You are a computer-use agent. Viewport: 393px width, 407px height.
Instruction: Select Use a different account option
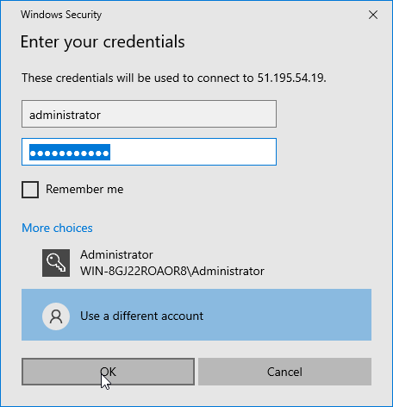point(196,315)
